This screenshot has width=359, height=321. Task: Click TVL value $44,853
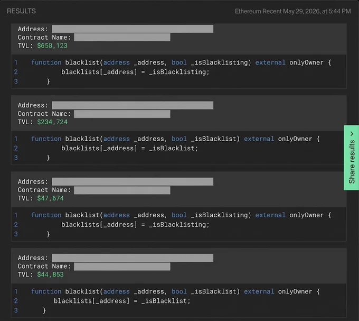50,274
